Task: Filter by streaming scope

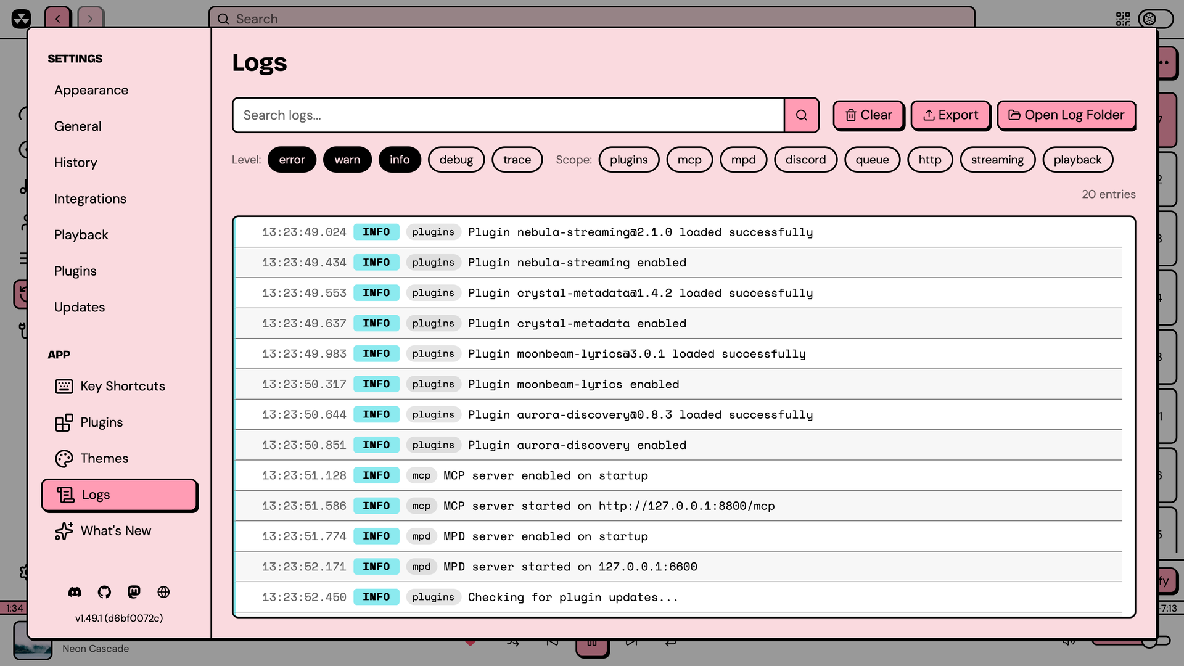Action: (x=997, y=160)
